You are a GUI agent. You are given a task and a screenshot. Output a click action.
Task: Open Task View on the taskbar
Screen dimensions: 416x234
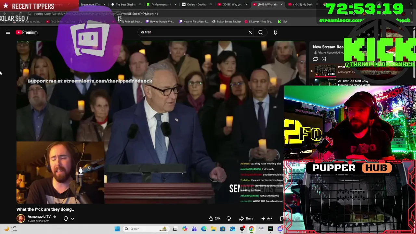[175, 229]
